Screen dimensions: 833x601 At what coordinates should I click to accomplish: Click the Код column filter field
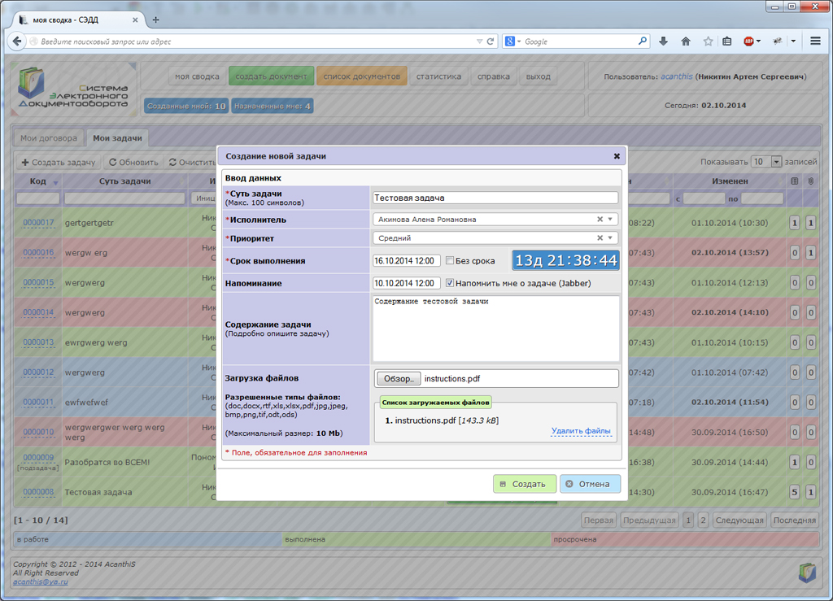(x=37, y=198)
